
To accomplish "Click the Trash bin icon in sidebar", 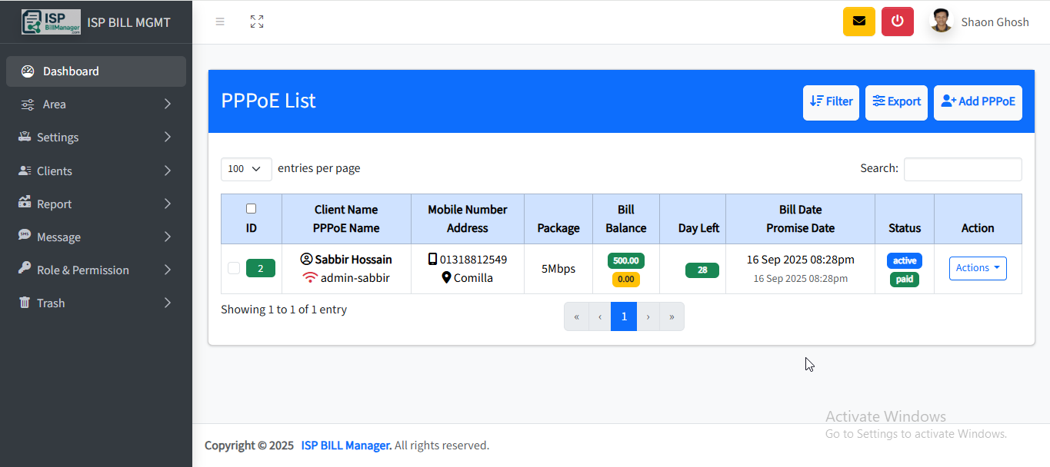I will click(x=25, y=303).
